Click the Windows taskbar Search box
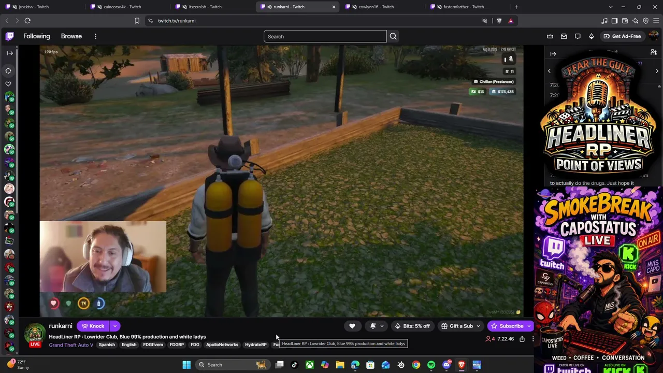 [x=232, y=365]
